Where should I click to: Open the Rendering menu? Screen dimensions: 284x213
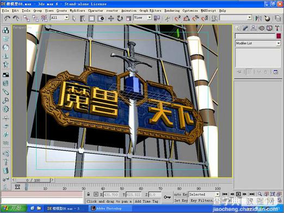pyautogui.click(x=172, y=11)
